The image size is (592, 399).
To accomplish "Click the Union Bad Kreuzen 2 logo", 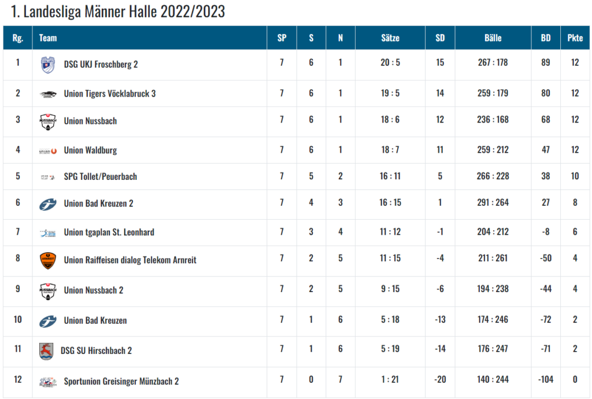I will click(x=48, y=204).
